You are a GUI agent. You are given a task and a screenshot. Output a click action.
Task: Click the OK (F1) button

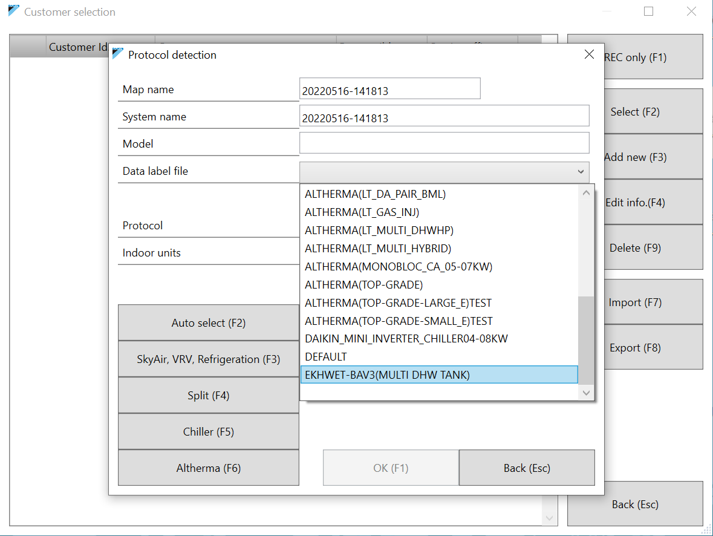[x=391, y=468]
